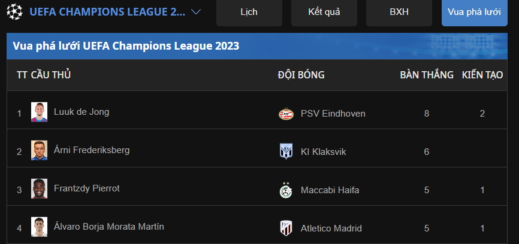Click the BÀN THẮNG column header

(427, 75)
